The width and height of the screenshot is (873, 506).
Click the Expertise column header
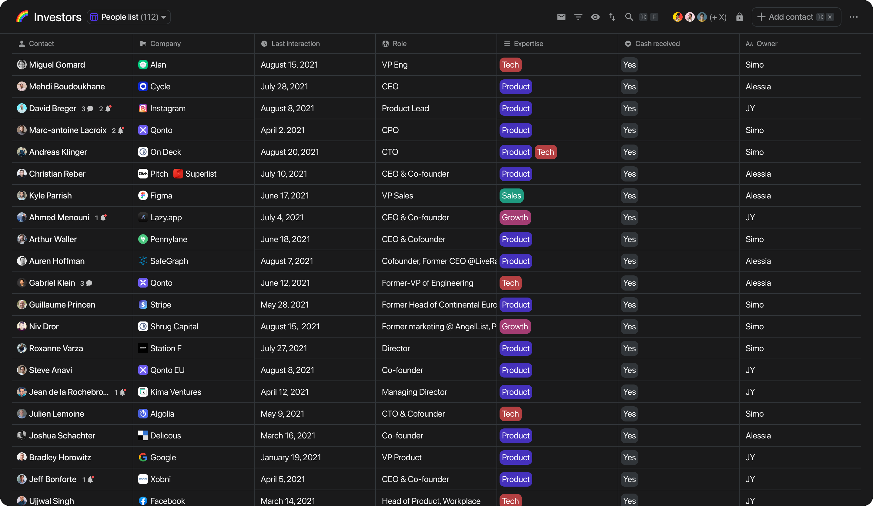523,44
